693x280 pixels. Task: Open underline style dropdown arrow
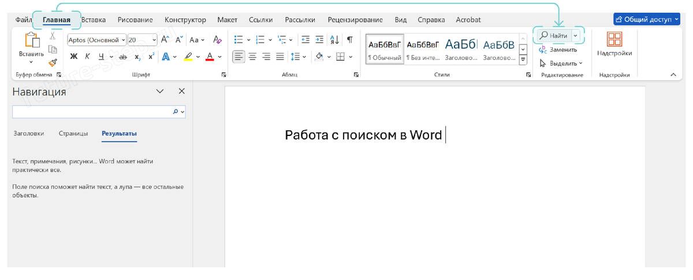111,56
